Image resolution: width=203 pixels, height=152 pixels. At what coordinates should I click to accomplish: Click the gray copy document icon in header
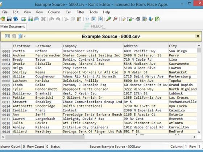tap(14, 36)
